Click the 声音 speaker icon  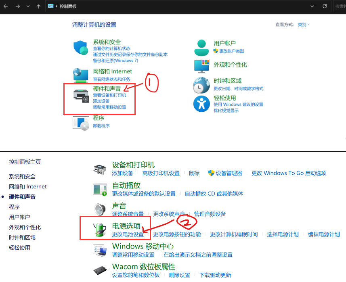click(x=100, y=209)
